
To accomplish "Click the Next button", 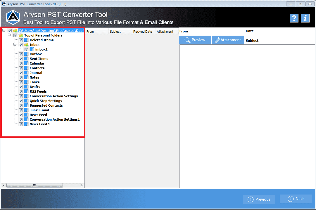I will (296, 199).
